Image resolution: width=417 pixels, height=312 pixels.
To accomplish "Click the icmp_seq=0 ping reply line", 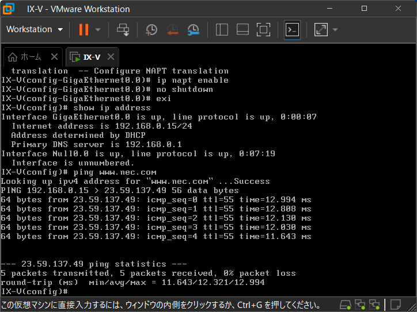I will 156,200.
